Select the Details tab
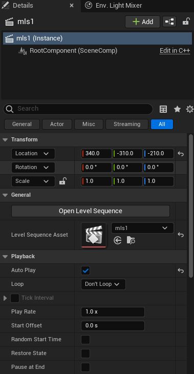Viewport: 194px width, 374px height. point(23,6)
